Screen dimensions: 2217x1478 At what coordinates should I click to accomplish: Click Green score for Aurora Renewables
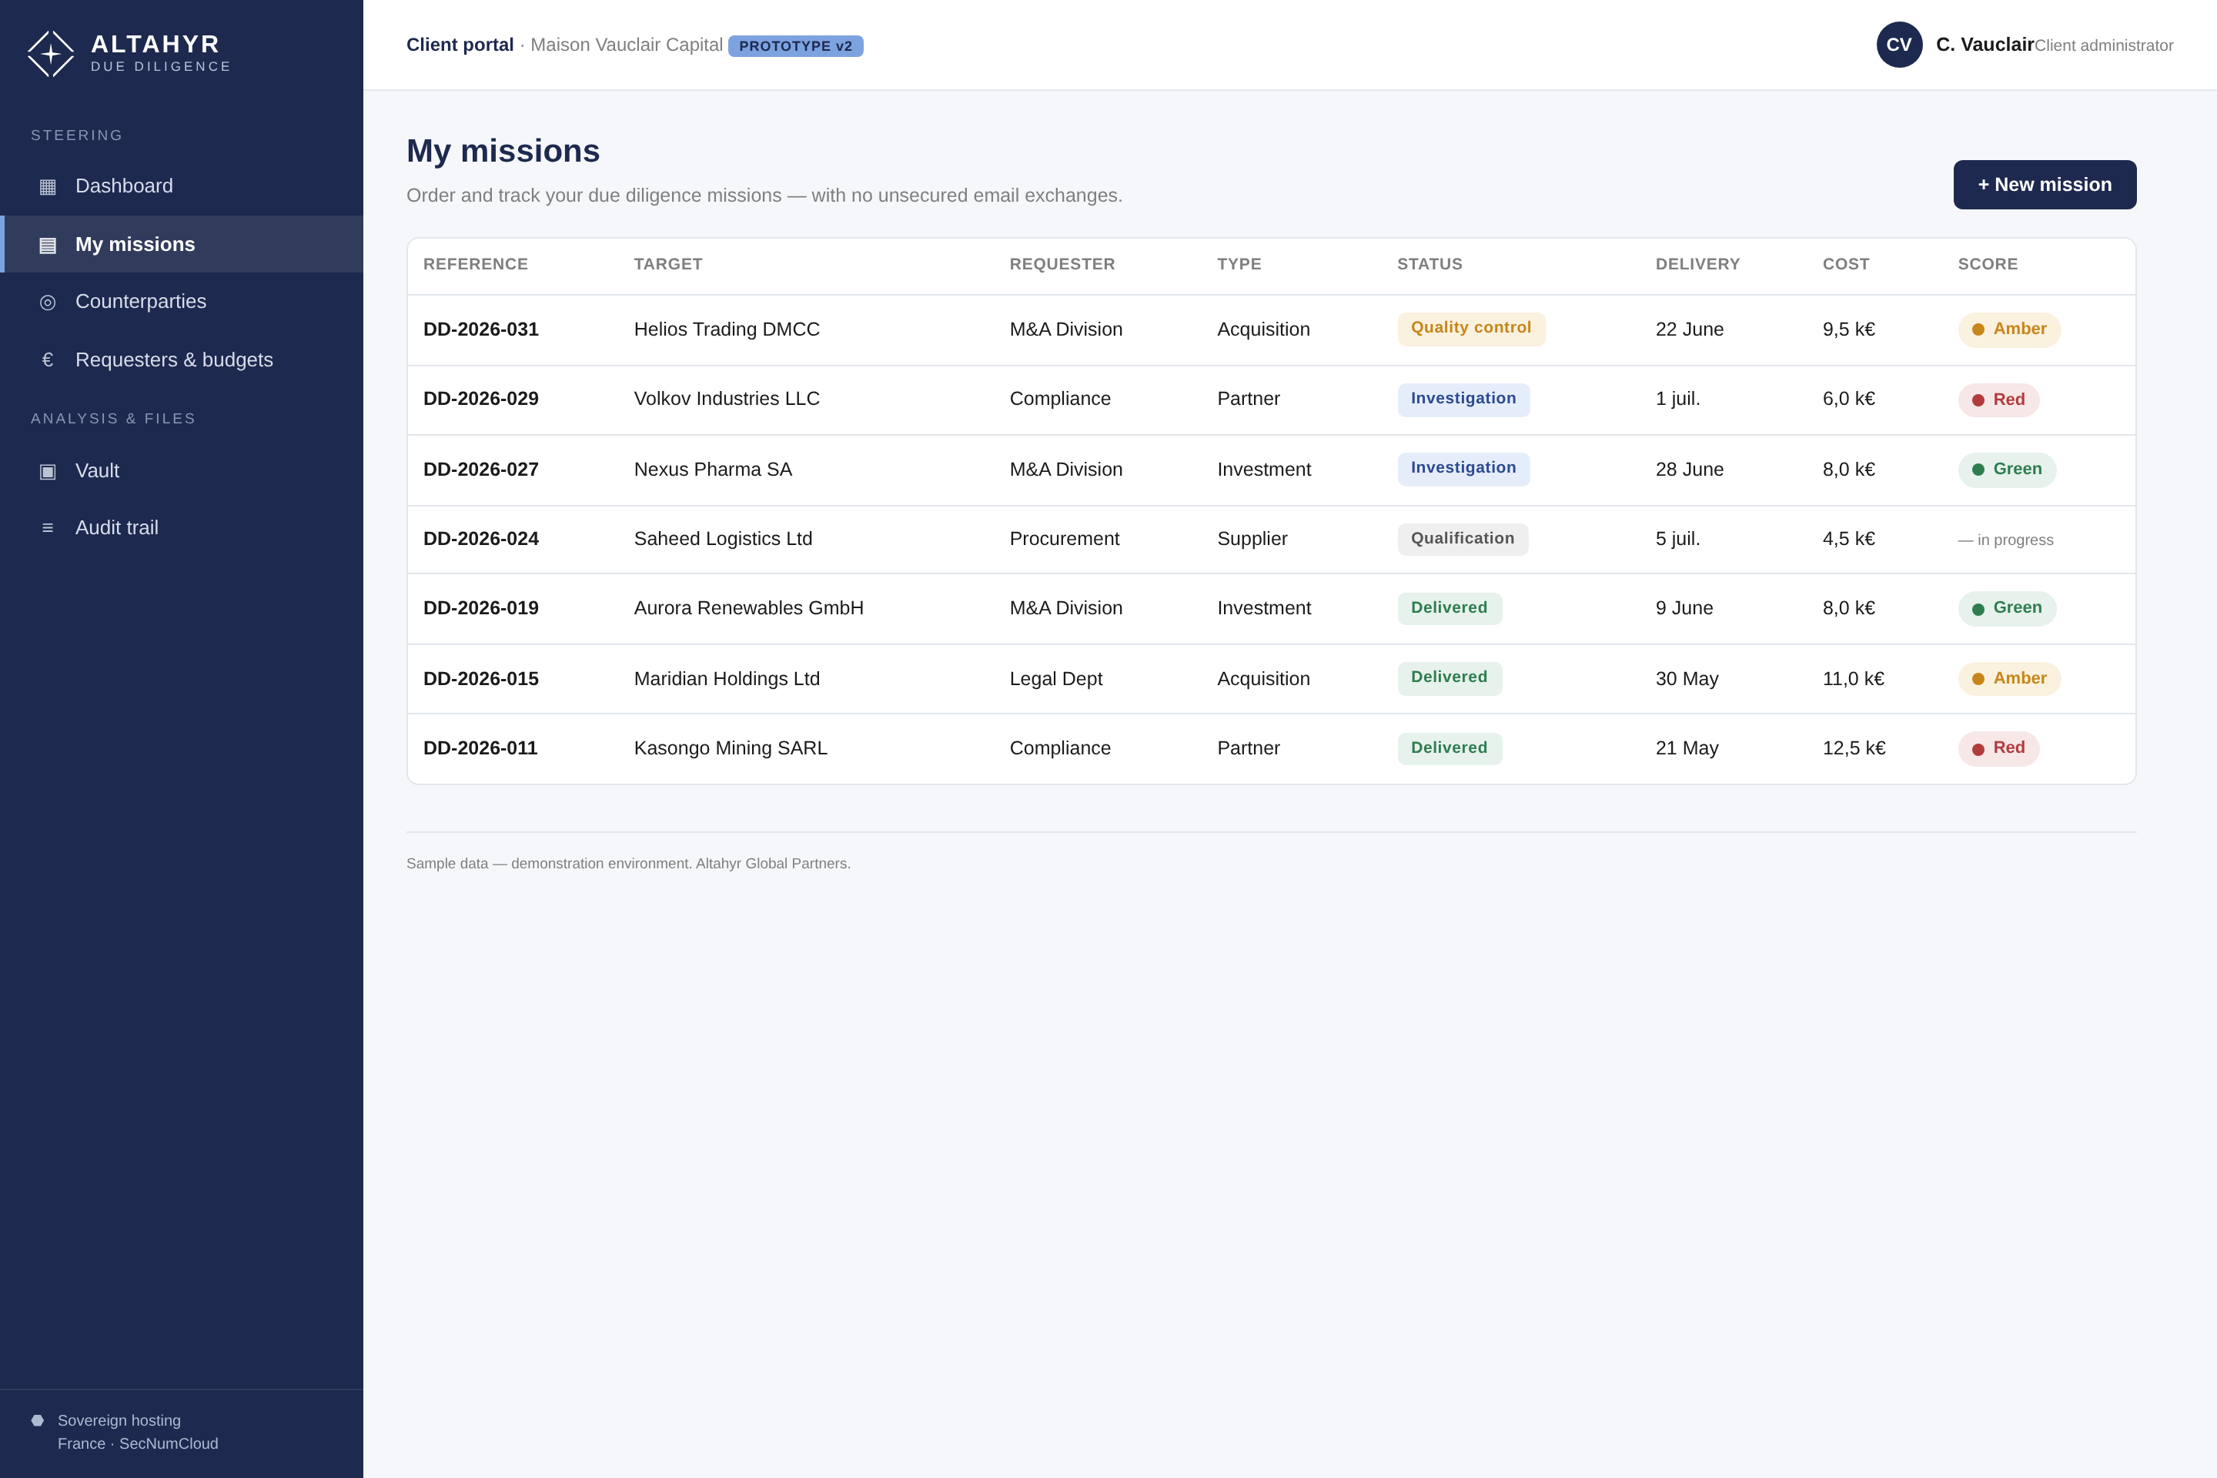2008,609
